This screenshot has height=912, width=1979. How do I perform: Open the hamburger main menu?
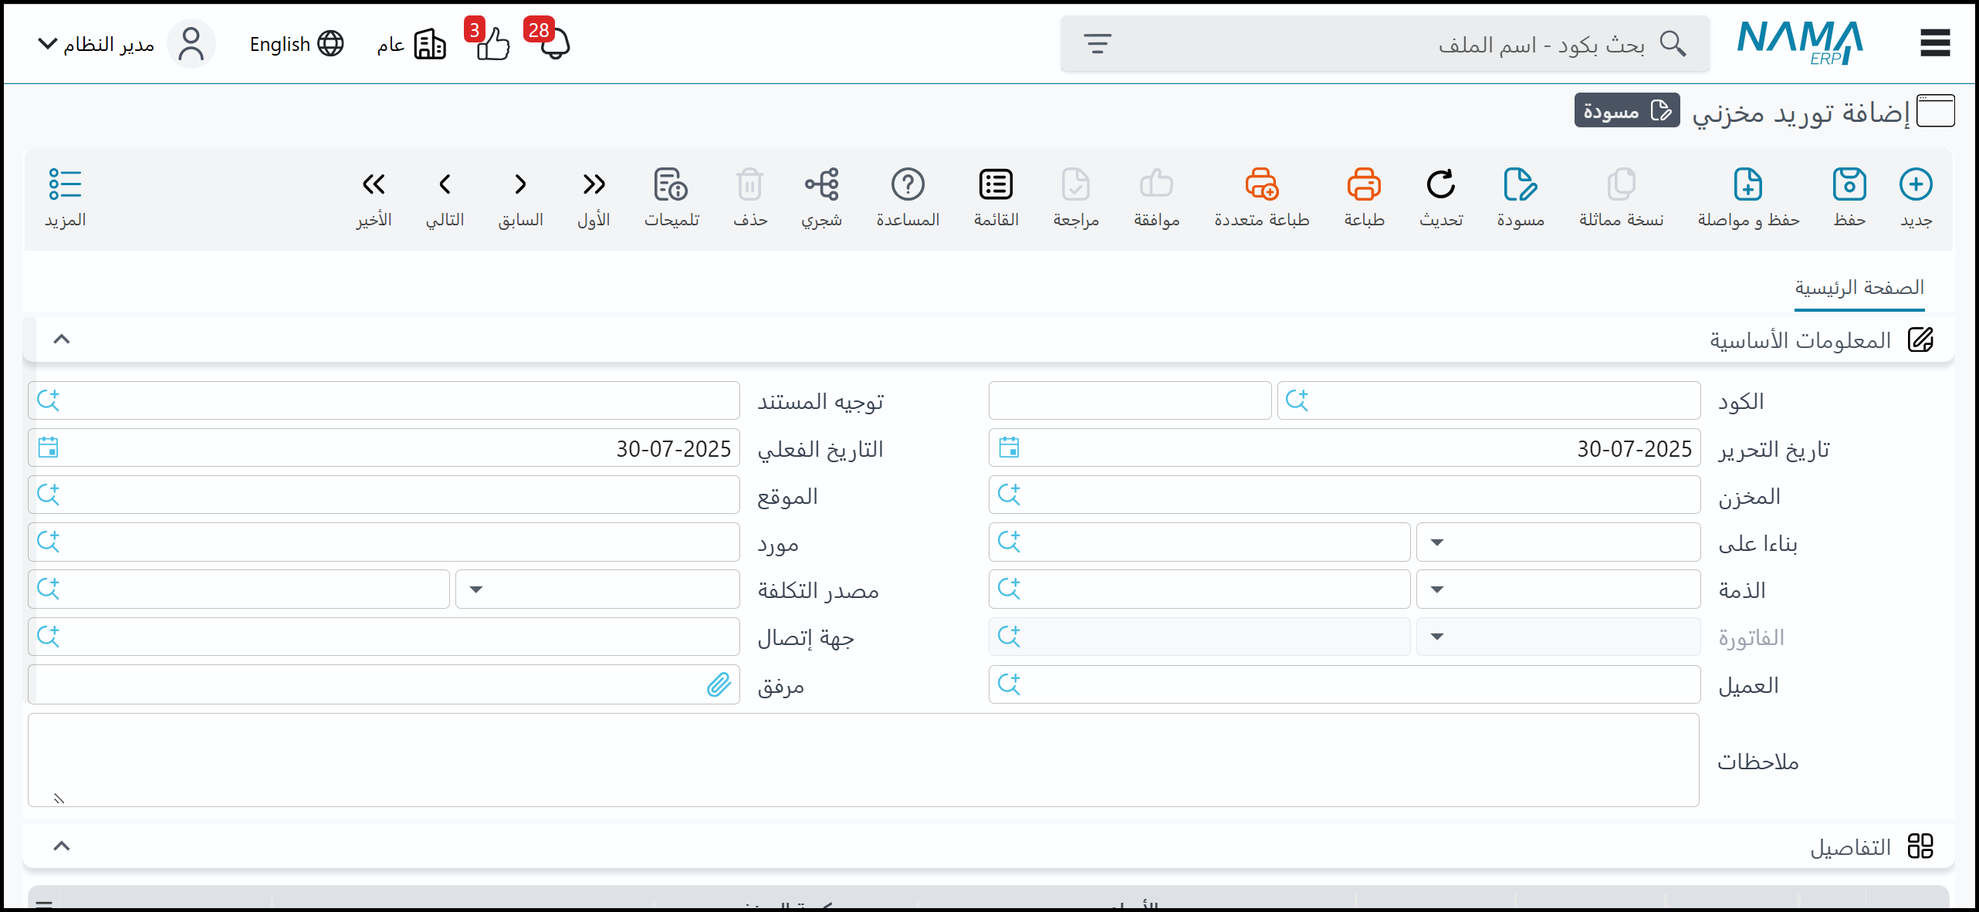[1934, 43]
